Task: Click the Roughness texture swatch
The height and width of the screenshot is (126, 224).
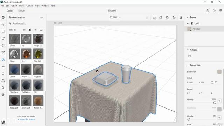Action: point(219,109)
